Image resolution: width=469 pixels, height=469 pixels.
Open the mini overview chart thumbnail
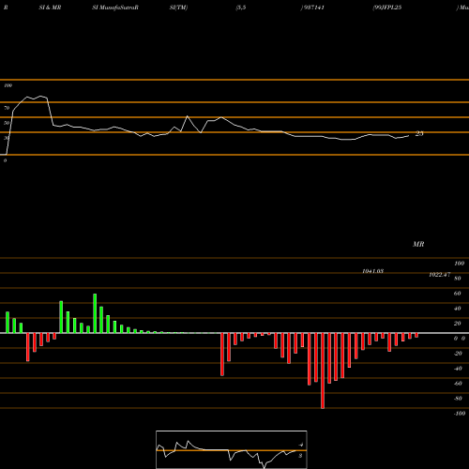point(232,449)
